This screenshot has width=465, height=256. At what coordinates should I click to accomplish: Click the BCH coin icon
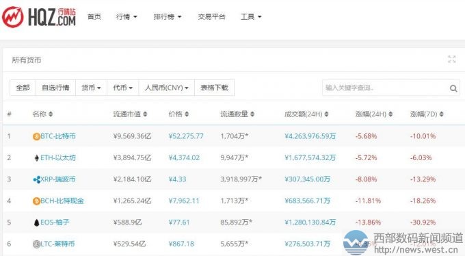pyautogui.click(x=36, y=201)
